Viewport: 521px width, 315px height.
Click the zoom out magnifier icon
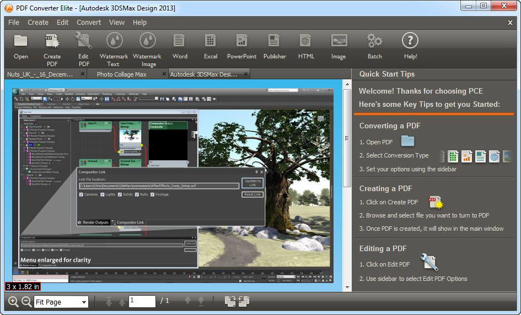(26, 301)
